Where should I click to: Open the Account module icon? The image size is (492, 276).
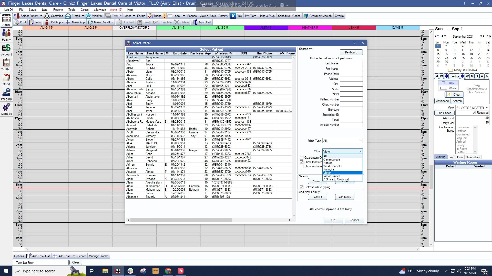[x=6, y=50]
